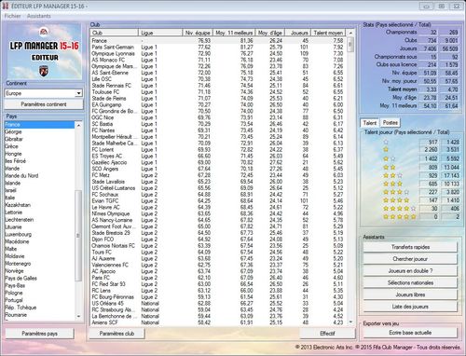
Task: Select the OGC Nice club row
Action: coord(218,117)
